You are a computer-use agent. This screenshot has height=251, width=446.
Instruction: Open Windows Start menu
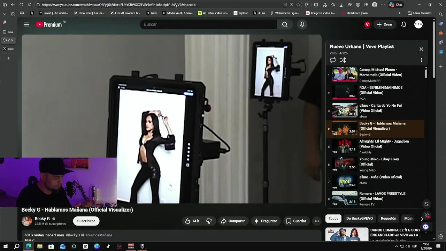point(5,246)
